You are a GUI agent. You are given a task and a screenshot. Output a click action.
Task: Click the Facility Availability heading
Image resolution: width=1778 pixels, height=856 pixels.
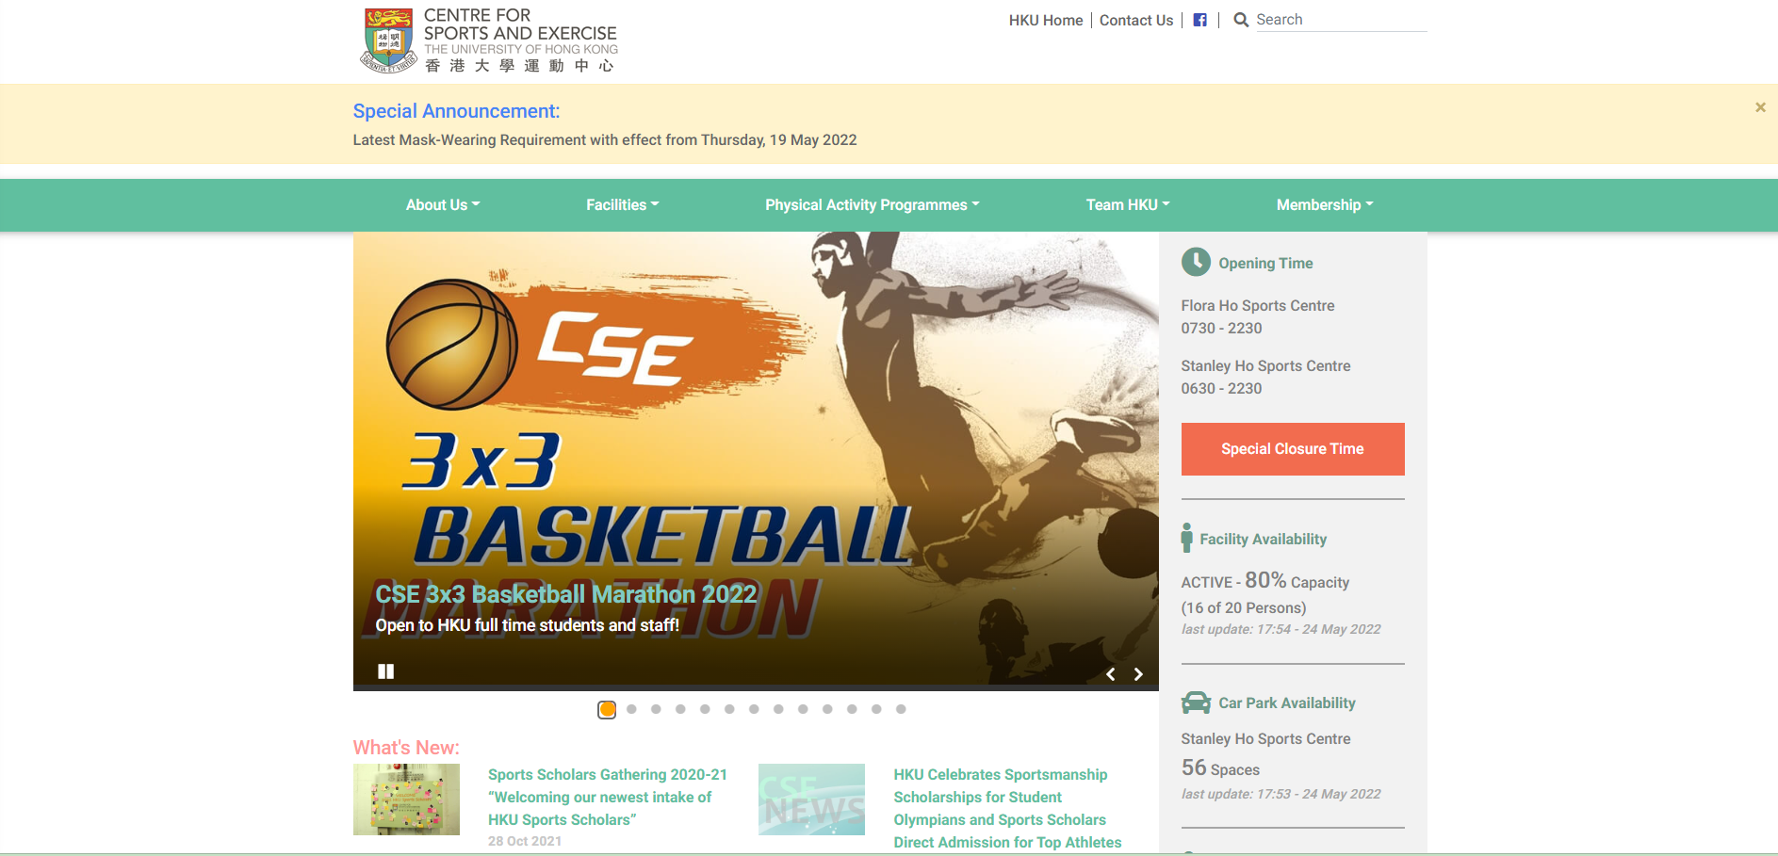(x=1263, y=539)
